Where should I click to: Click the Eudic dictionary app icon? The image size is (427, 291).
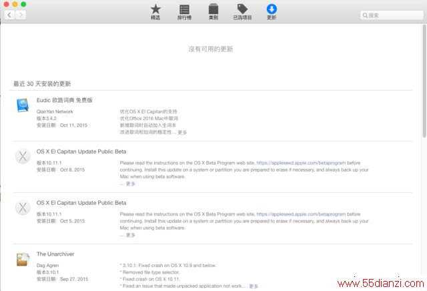(23, 105)
